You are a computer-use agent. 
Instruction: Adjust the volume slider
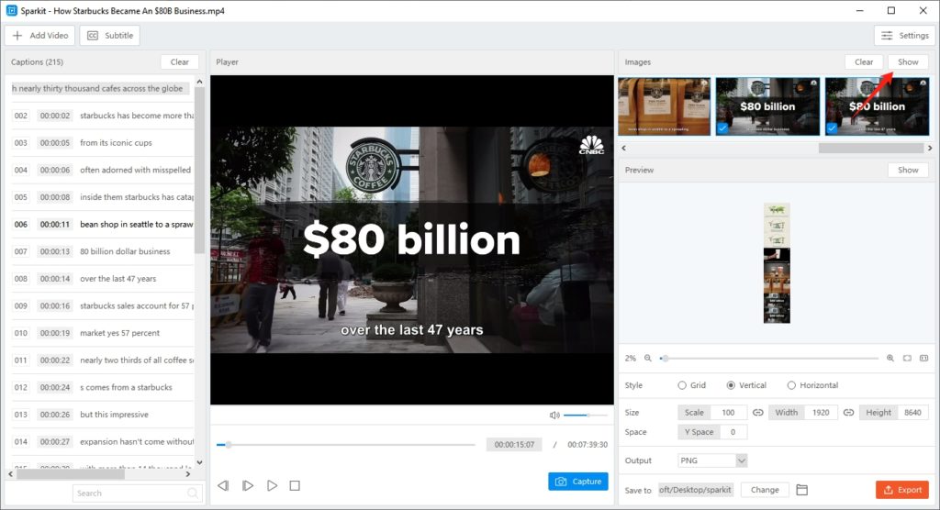click(x=585, y=415)
